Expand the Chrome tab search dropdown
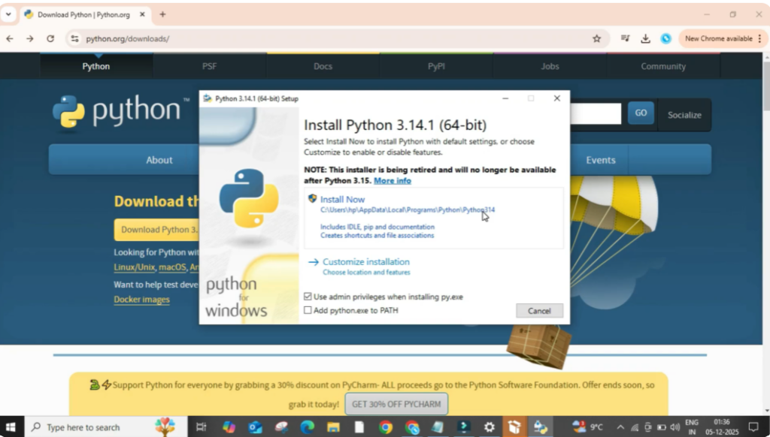 (x=9, y=14)
